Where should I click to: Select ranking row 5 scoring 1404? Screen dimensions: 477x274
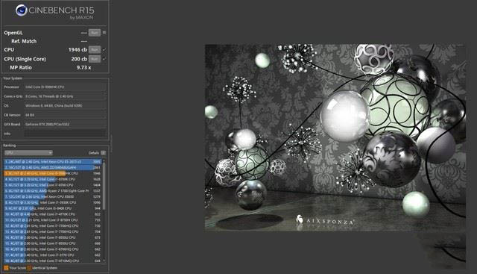pos(53,185)
